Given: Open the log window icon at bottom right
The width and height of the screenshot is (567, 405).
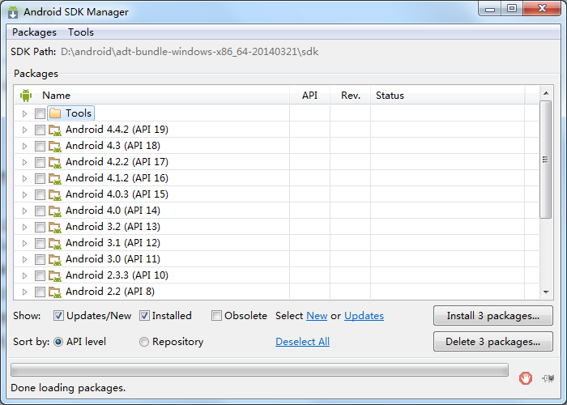Looking at the screenshot, I should [x=548, y=378].
